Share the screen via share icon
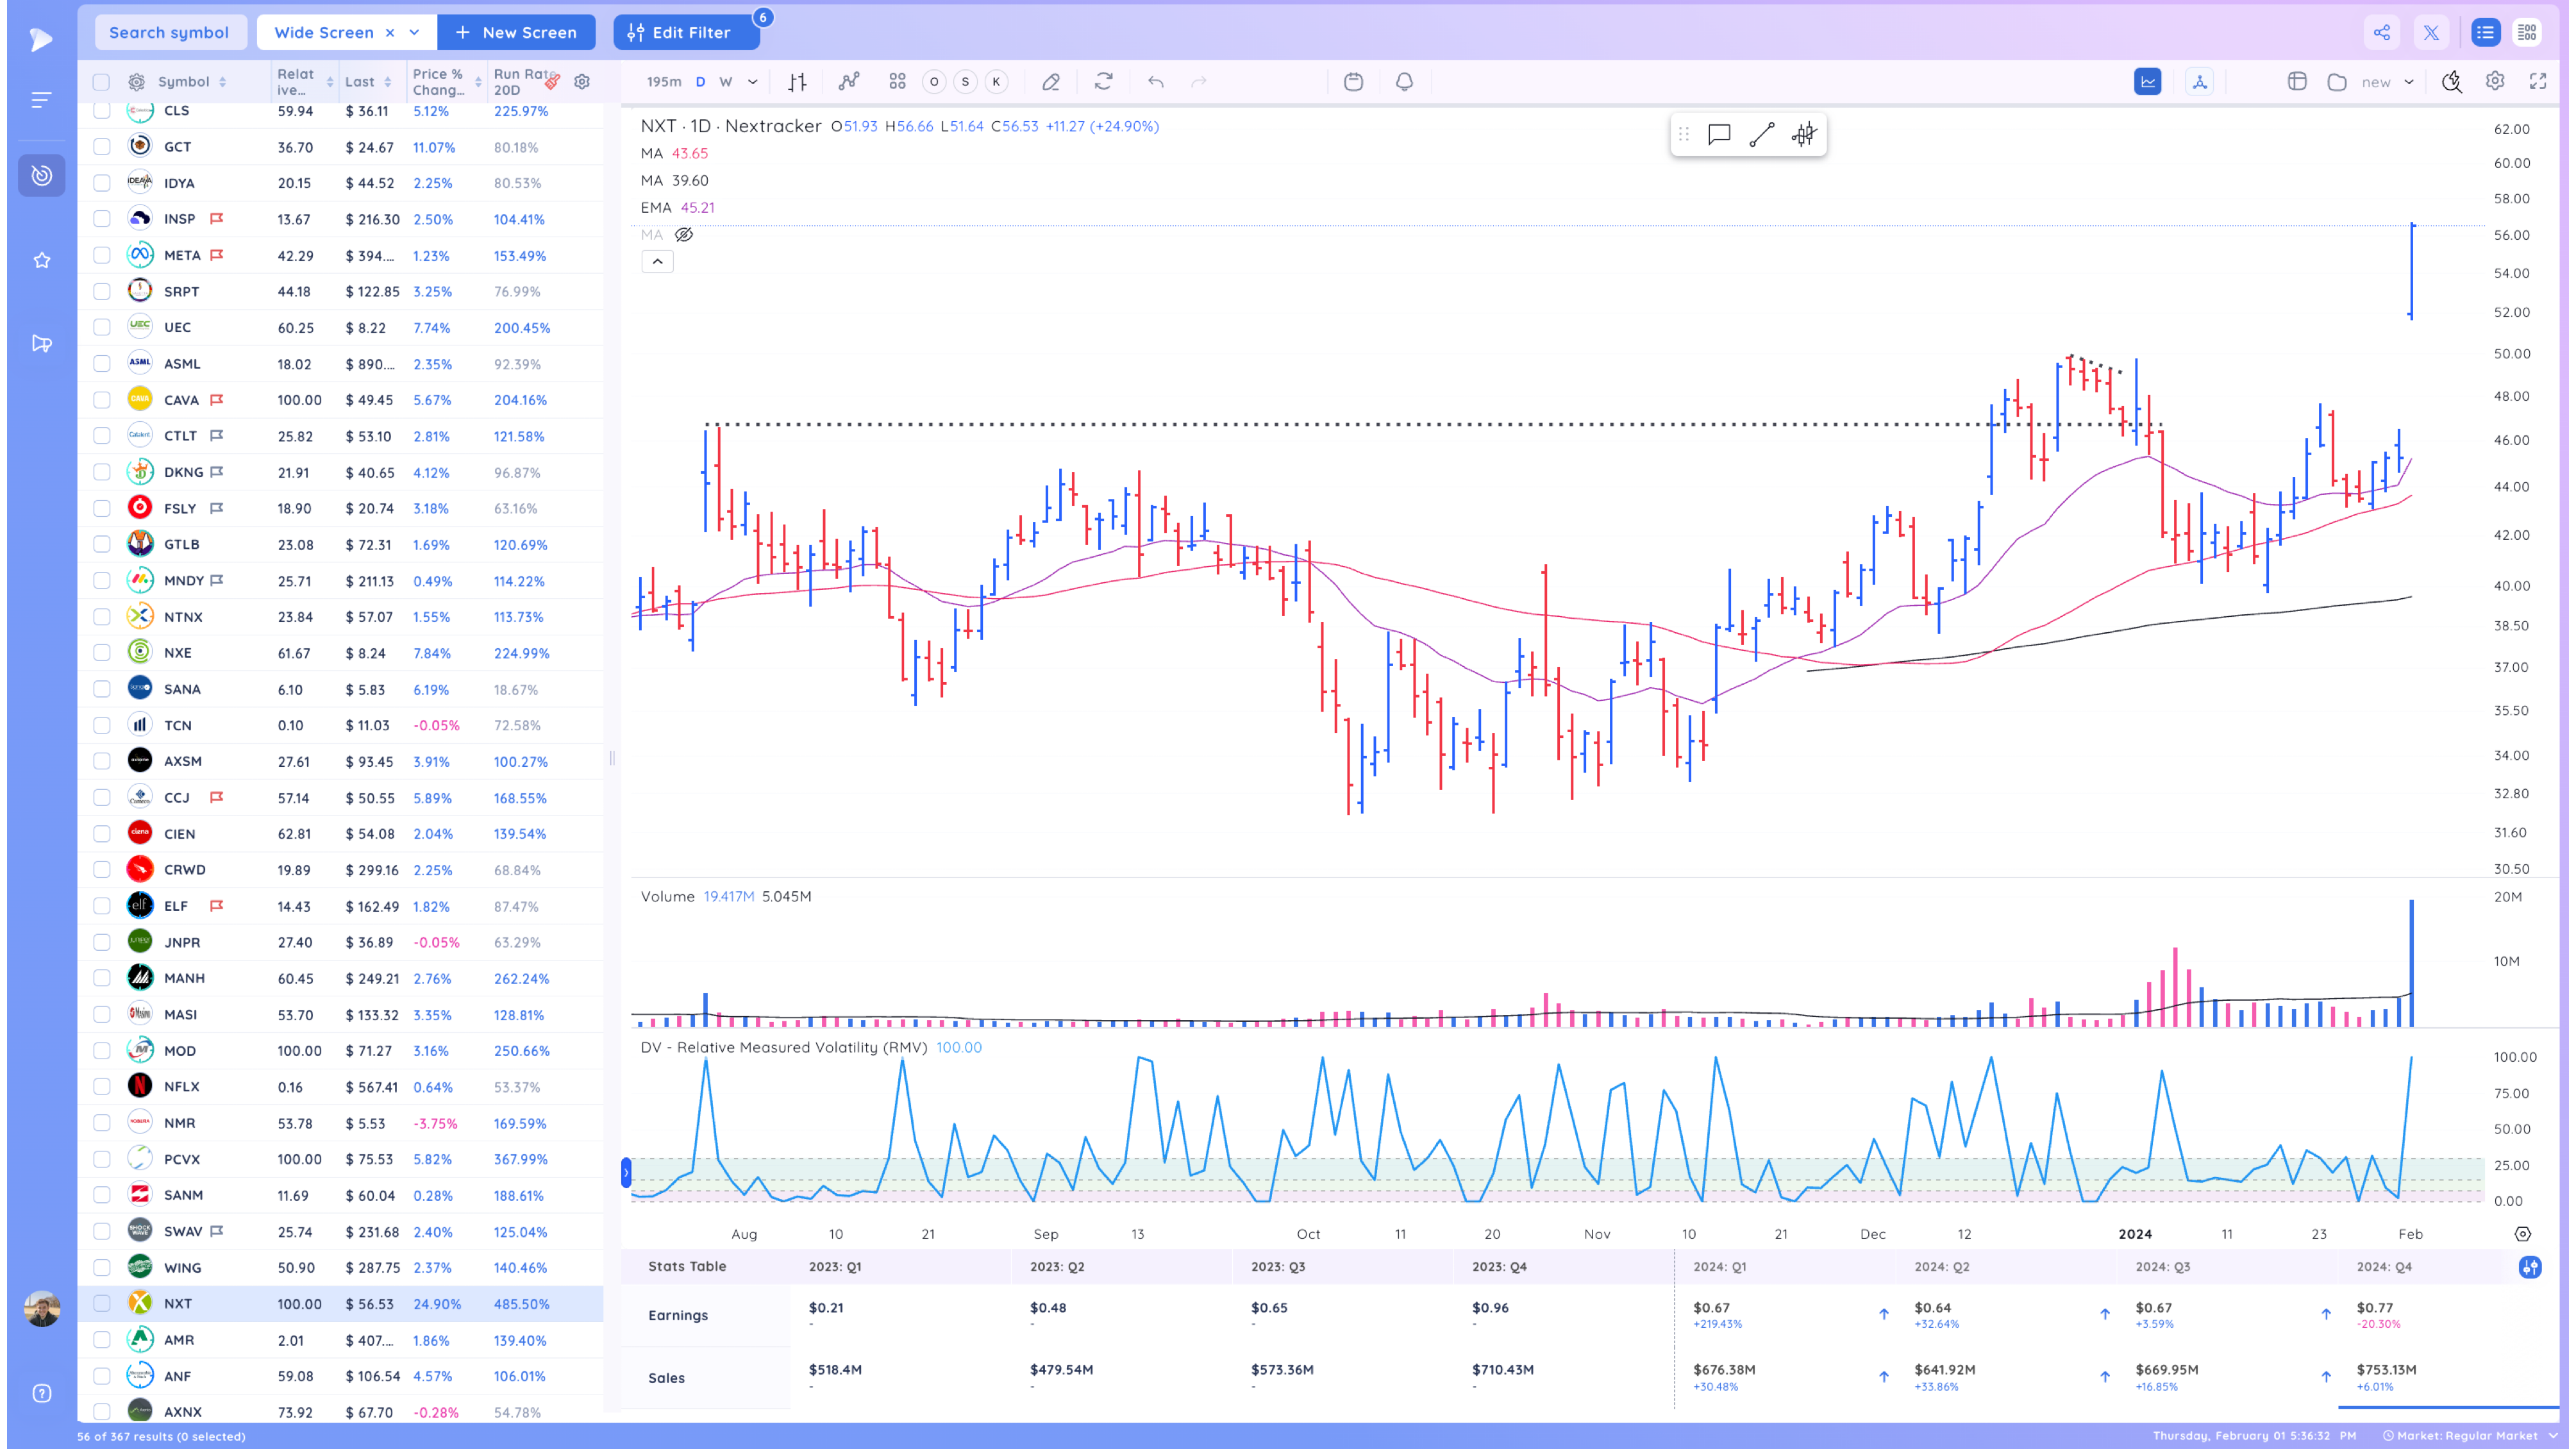2576x1449 pixels. (x=2382, y=32)
